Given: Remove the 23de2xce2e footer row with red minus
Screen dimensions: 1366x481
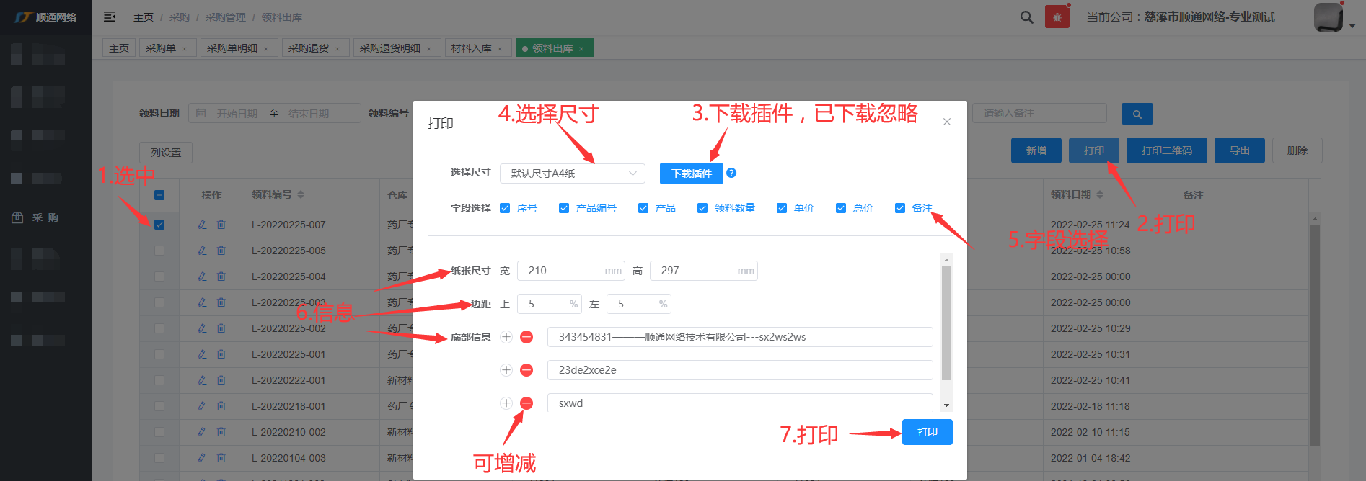Looking at the screenshot, I should [x=526, y=370].
